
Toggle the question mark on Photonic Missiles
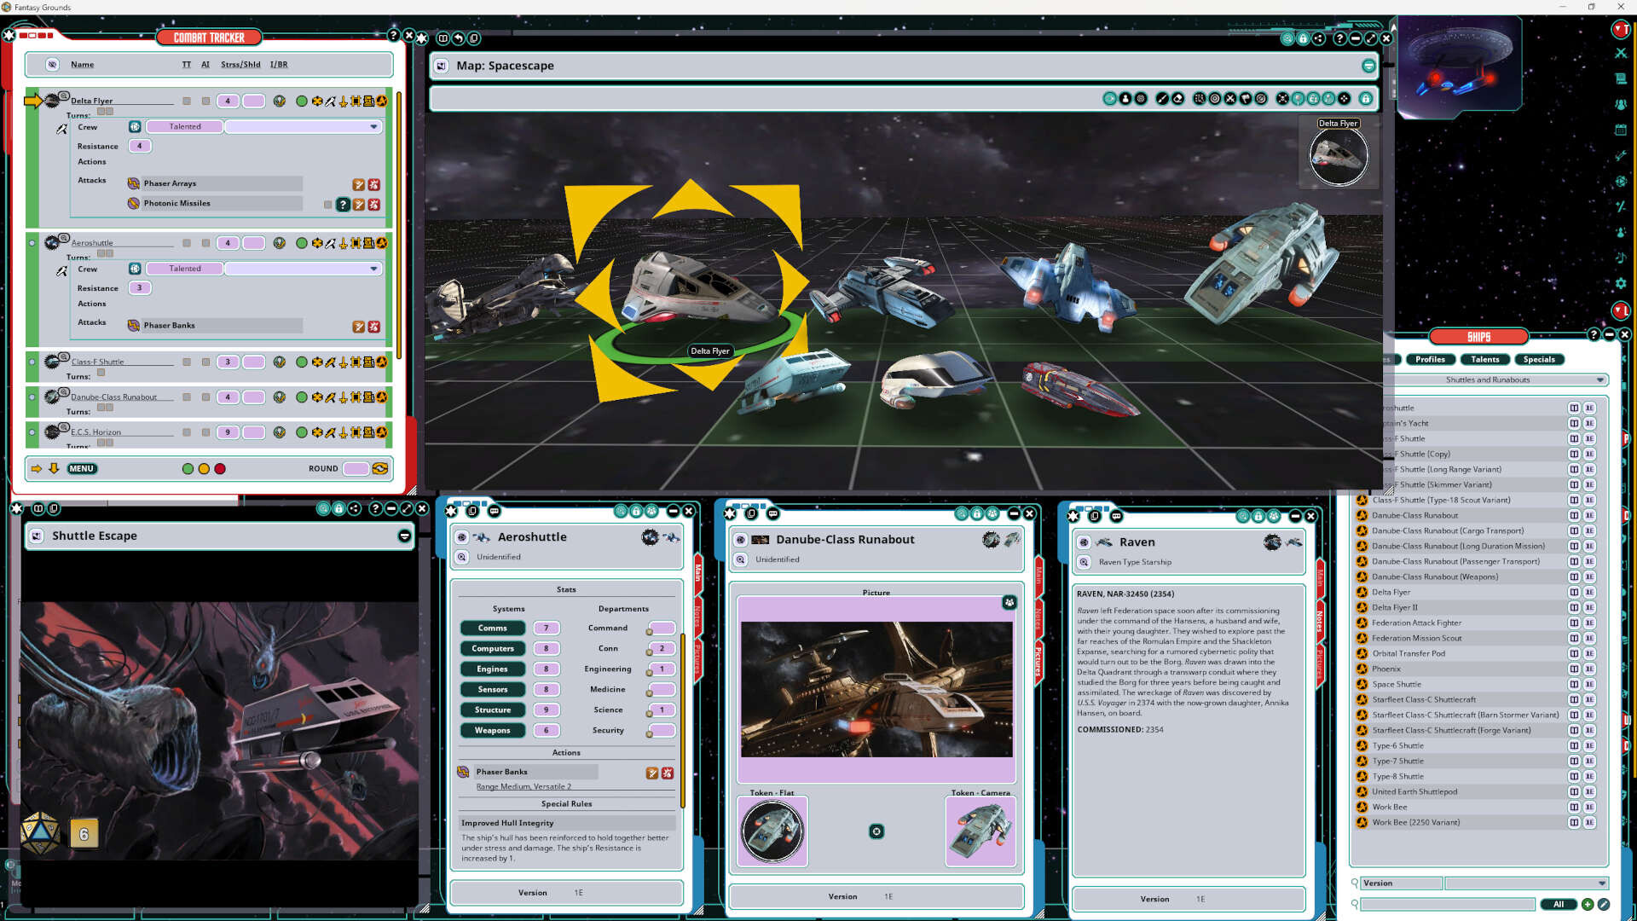tap(343, 204)
